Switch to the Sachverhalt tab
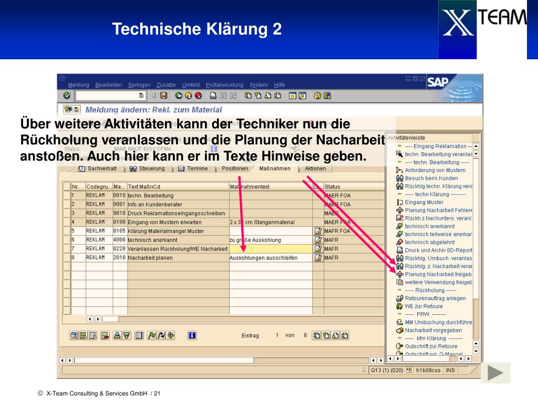Image resolution: width=538 pixels, height=403 pixels. 98,168
